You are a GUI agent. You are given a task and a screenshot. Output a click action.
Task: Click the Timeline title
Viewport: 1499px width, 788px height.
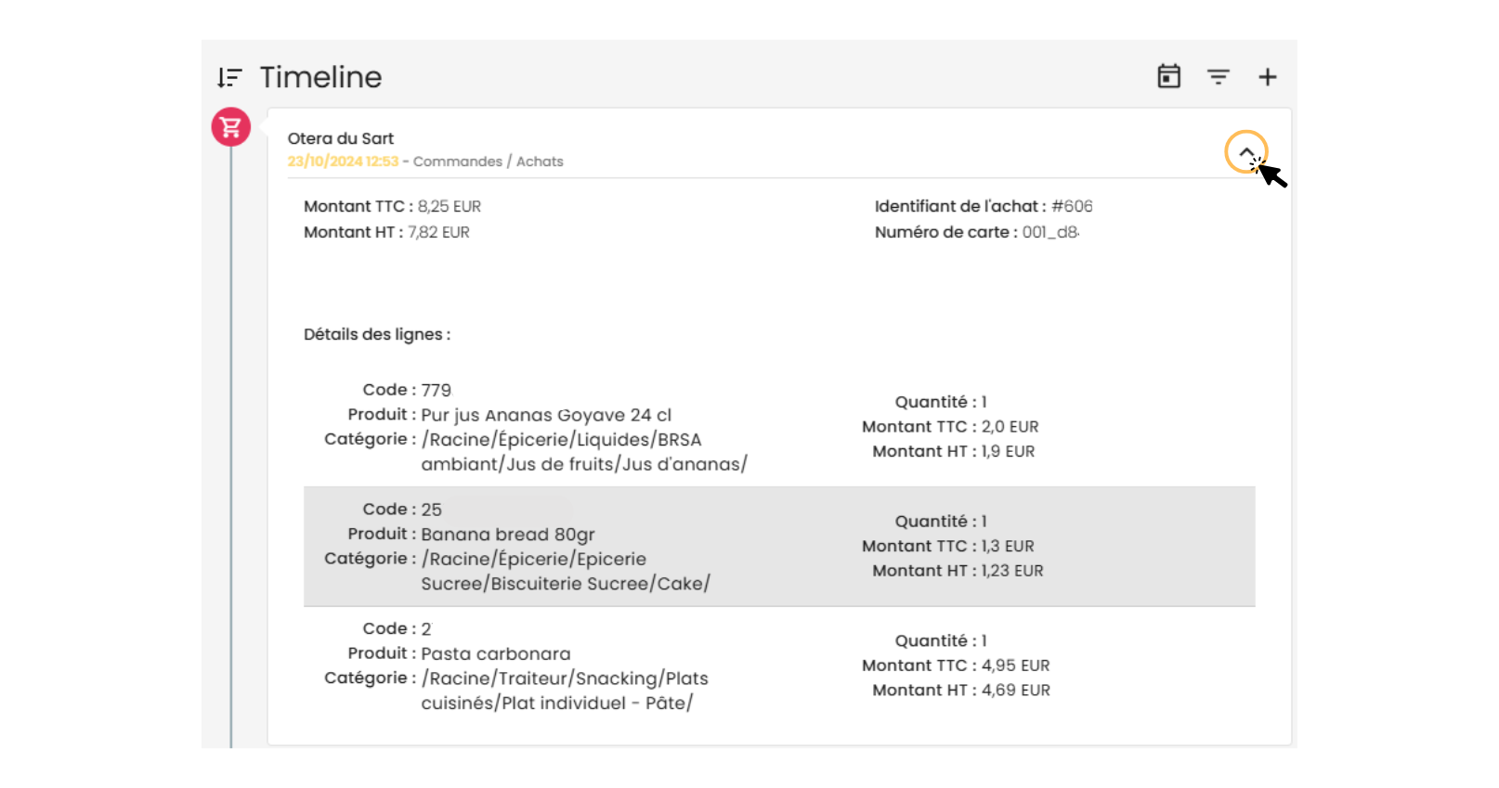tap(320, 77)
